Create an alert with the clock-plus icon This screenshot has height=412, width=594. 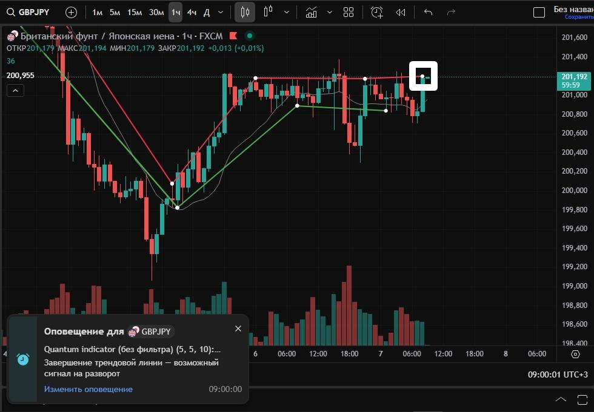coord(377,12)
